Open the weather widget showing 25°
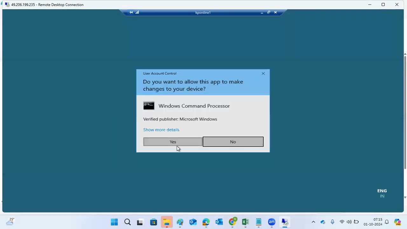This screenshot has width=407, height=229. click(10, 221)
